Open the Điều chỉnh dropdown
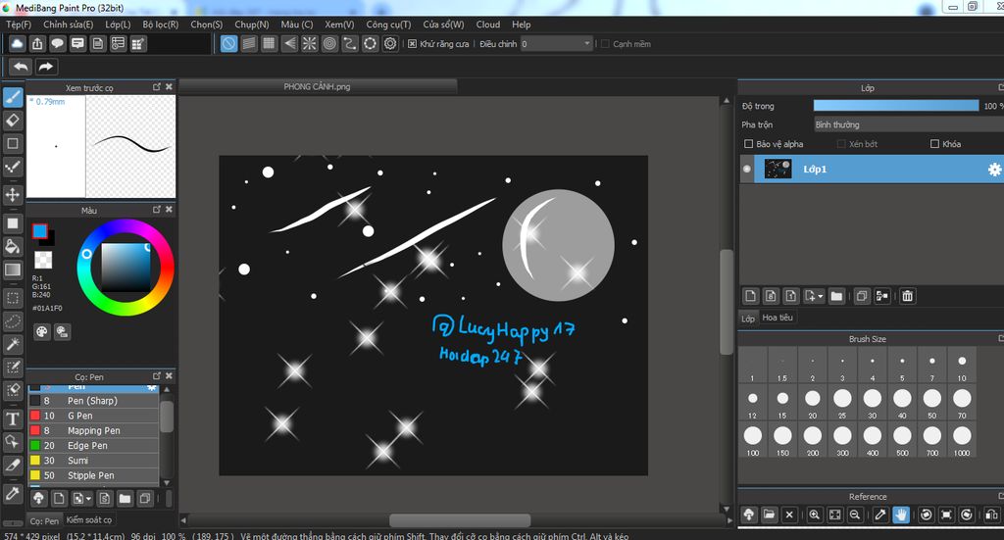This screenshot has width=1004, height=540. click(x=556, y=43)
